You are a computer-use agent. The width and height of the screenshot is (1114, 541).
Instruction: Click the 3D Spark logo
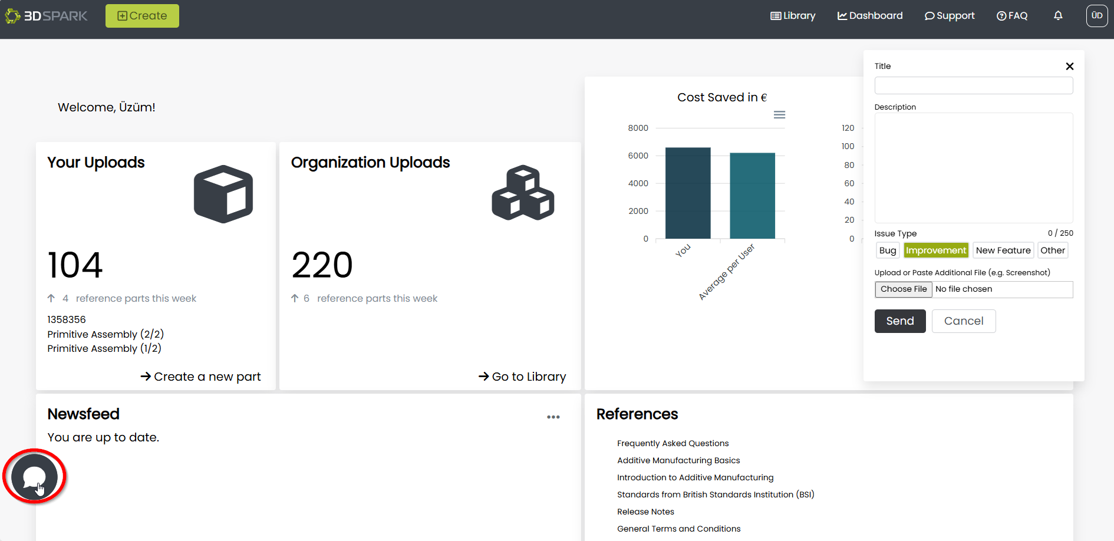click(46, 16)
